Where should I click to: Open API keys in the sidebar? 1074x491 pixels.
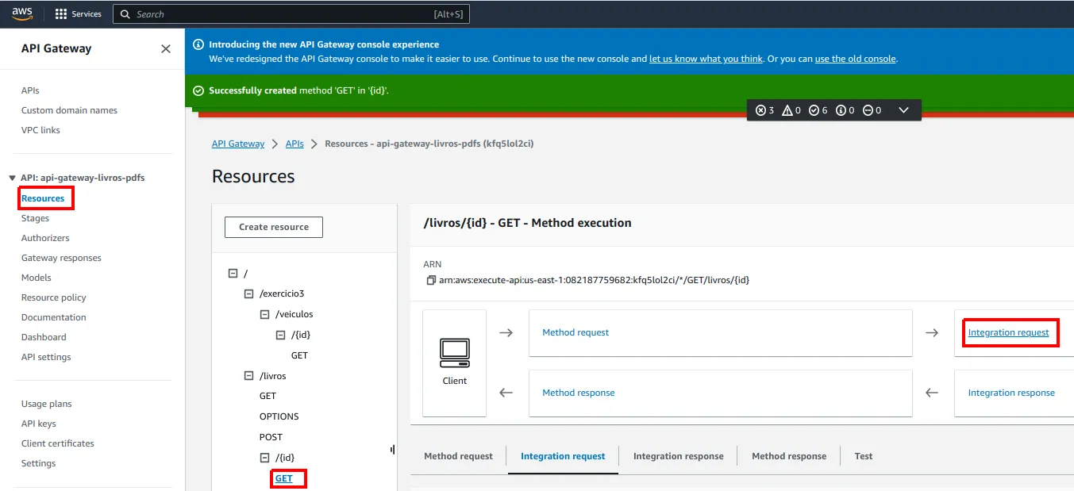tap(39, 424)
